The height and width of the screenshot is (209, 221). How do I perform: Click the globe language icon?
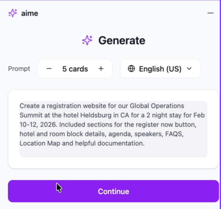point(132,69)
